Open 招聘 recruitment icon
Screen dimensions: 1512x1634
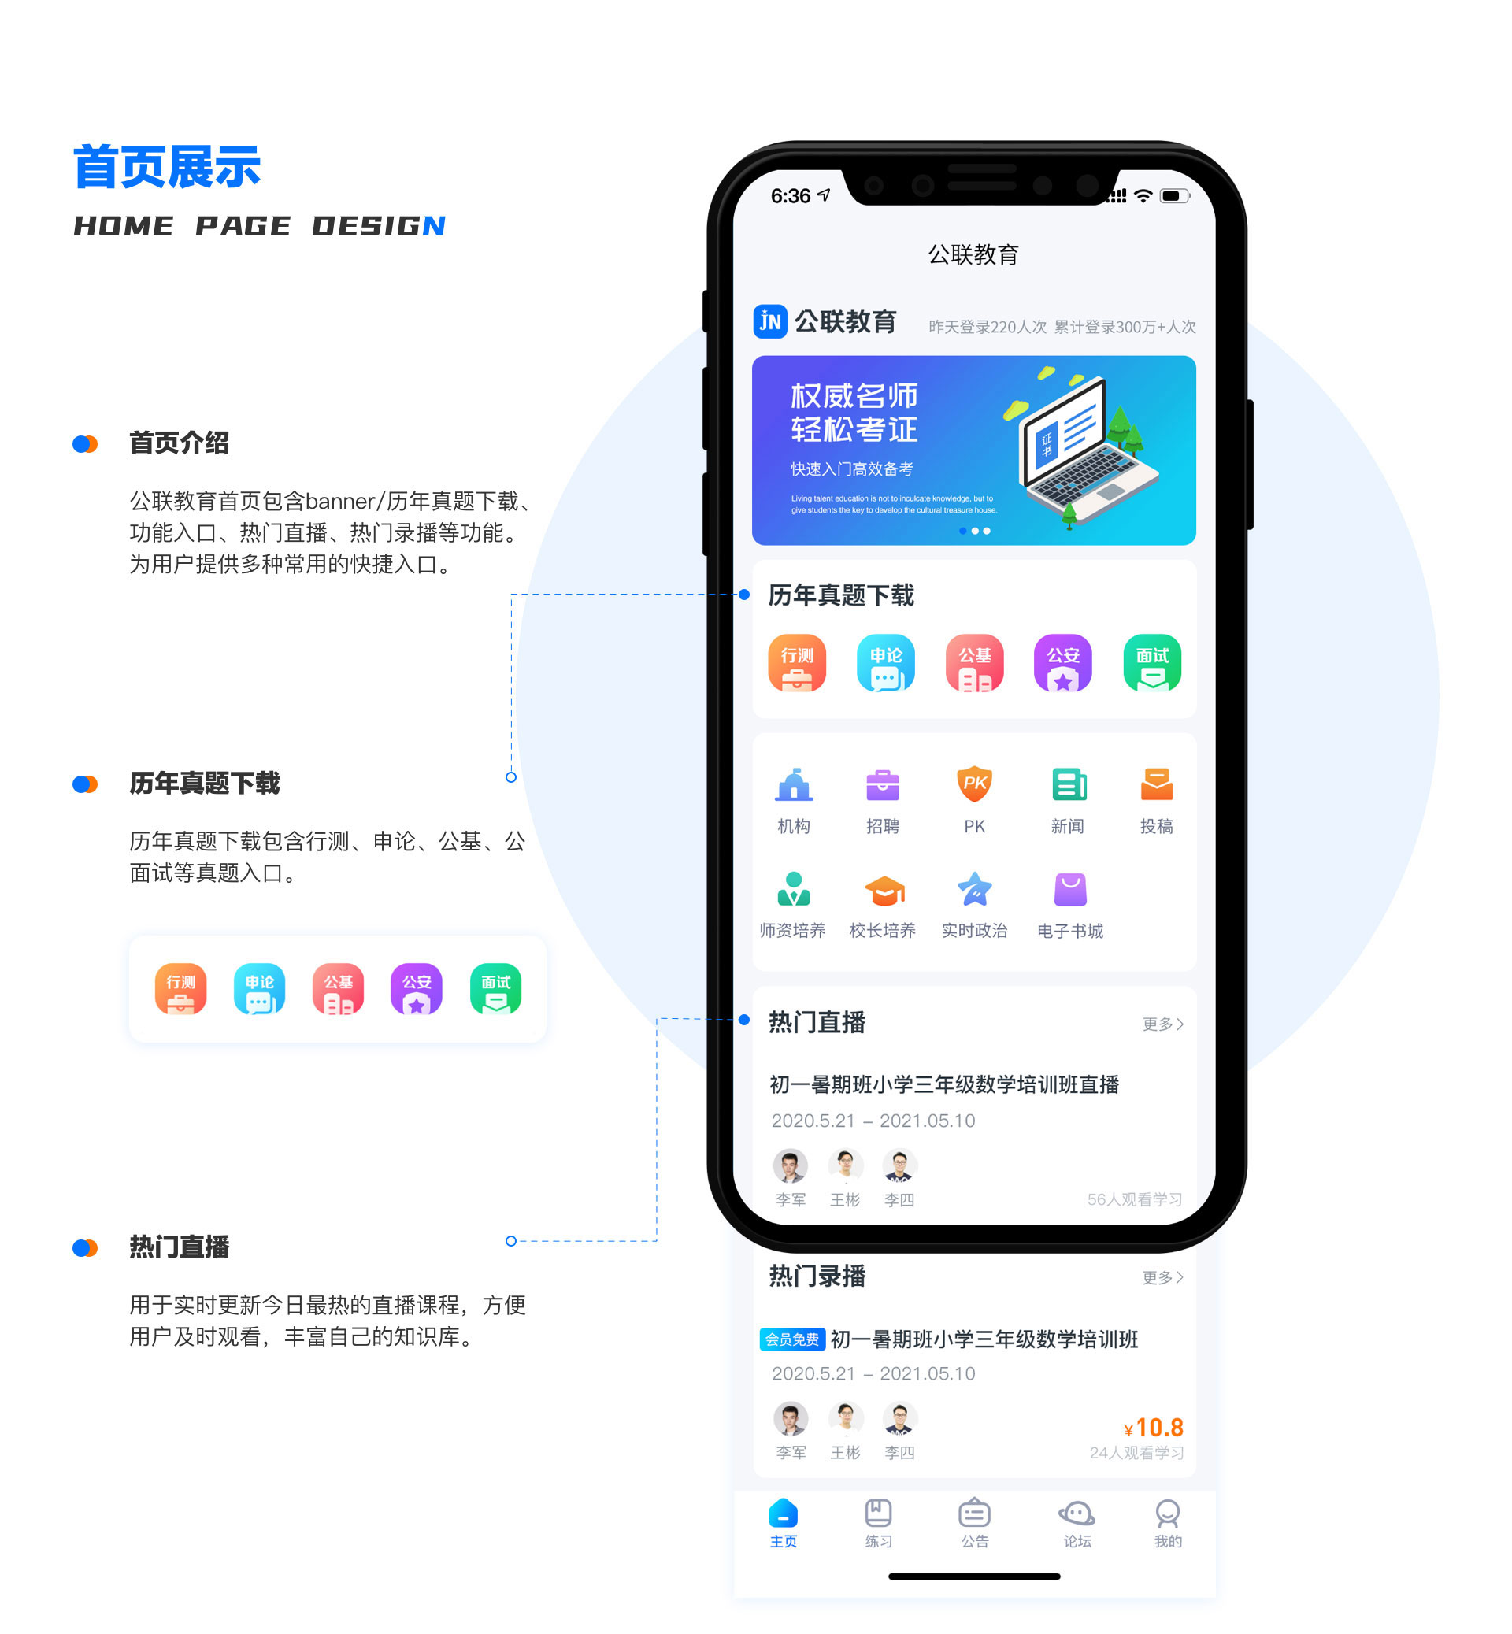[x=884, y=793]
